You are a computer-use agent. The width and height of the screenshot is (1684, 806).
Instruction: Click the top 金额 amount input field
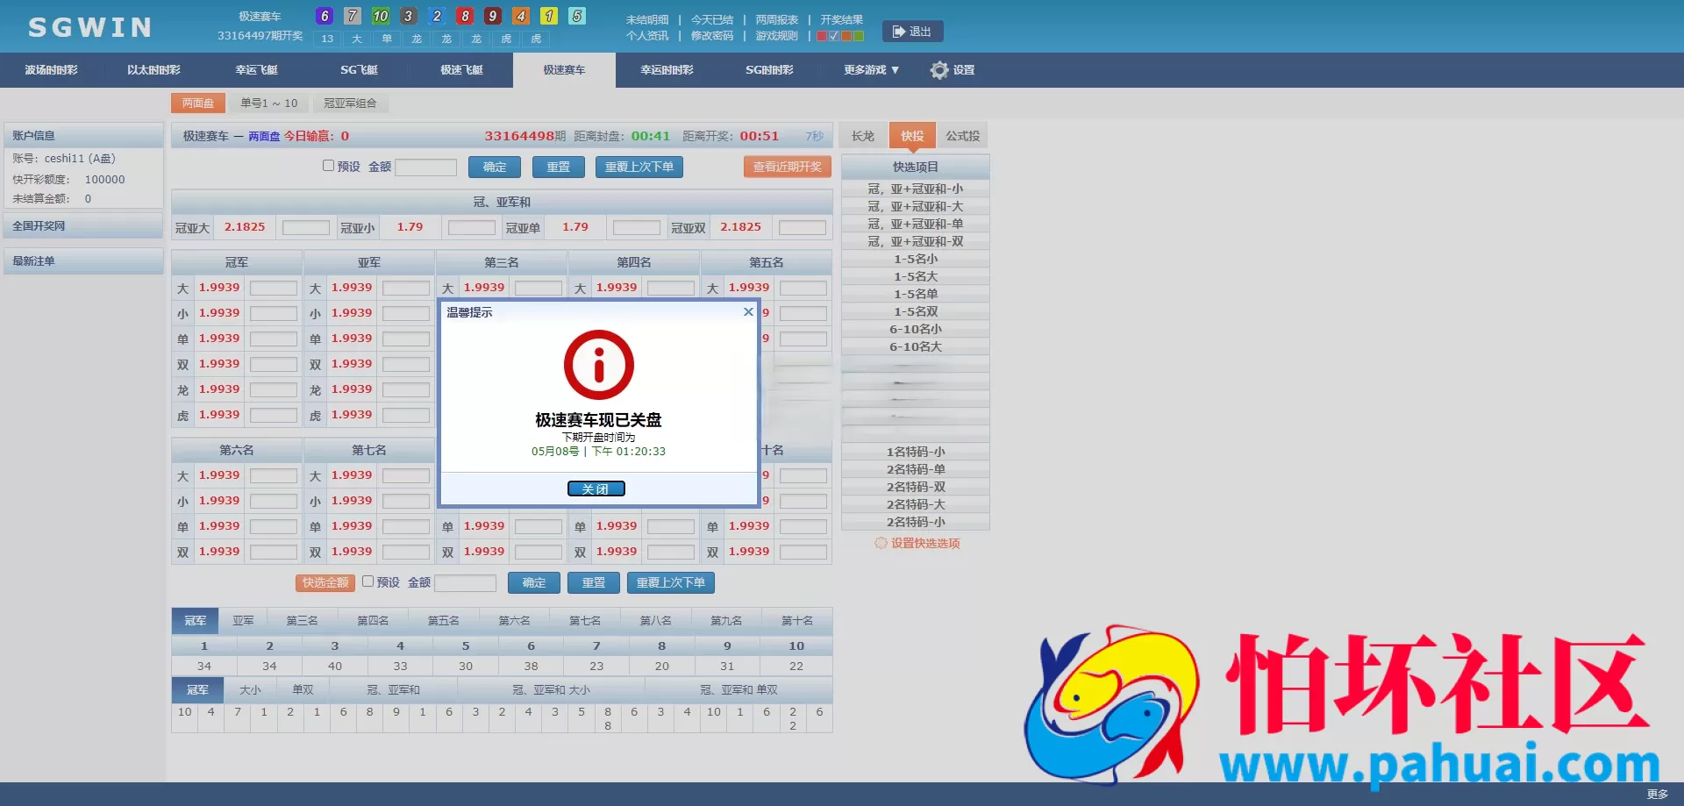coord(426,167)
